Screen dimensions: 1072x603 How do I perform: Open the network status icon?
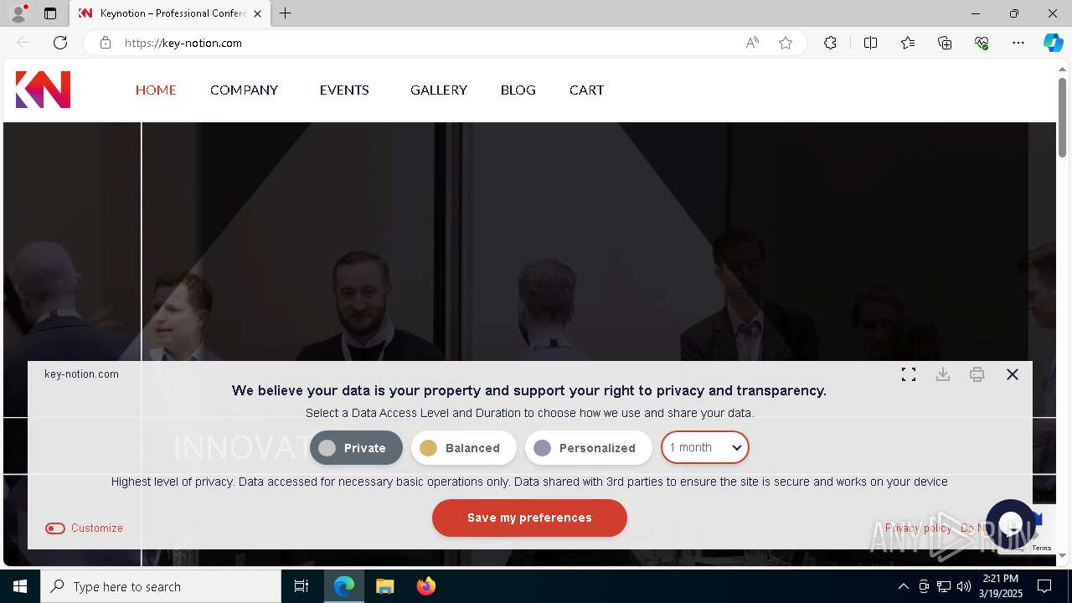(944, 586)
